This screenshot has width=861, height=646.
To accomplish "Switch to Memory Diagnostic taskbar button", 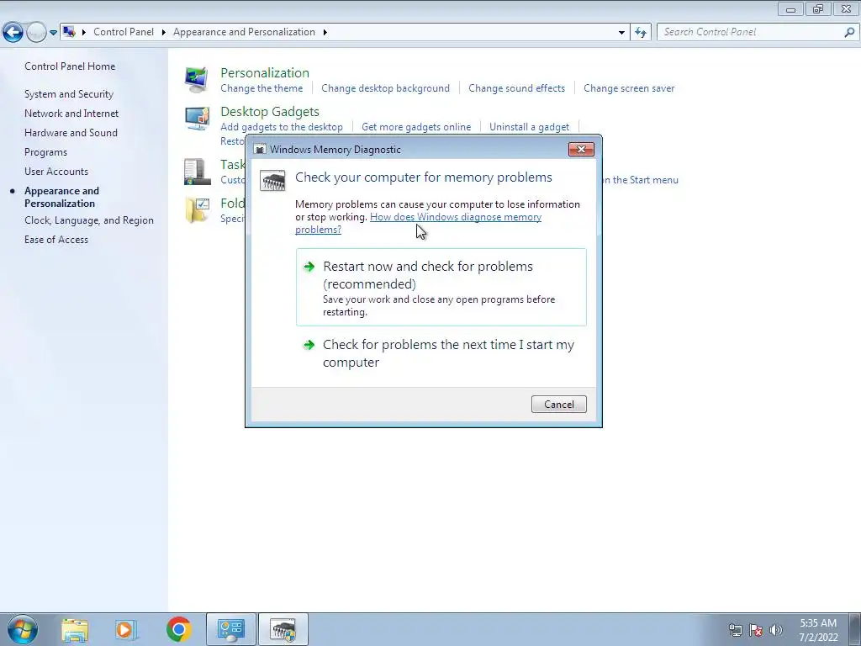I will (283, 629).
